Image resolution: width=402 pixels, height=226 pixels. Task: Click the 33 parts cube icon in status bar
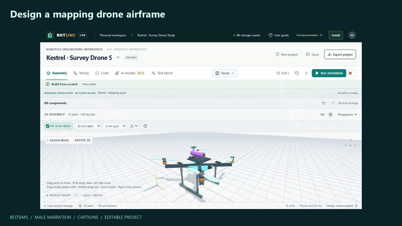(x=80, y=206)
